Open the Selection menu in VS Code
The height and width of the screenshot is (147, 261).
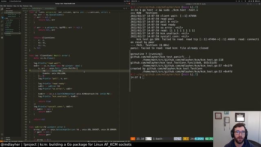point(9,6)
